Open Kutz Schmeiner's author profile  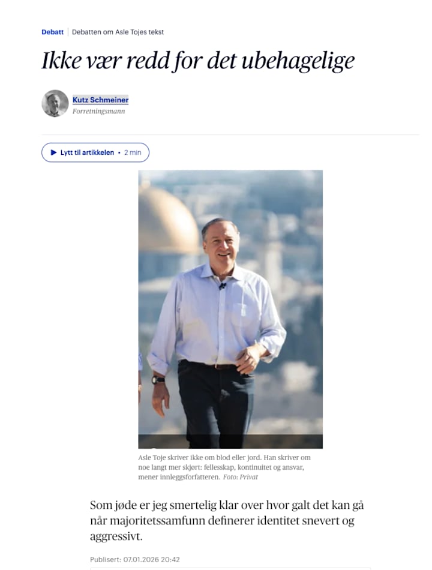tap(100, 100)
